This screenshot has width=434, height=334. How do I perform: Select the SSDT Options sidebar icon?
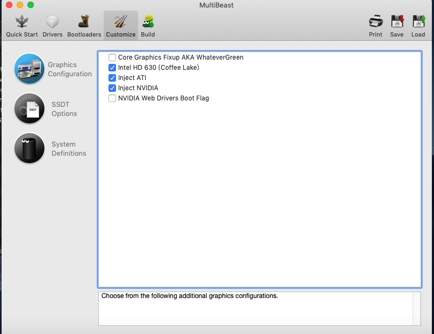point(30,108)
